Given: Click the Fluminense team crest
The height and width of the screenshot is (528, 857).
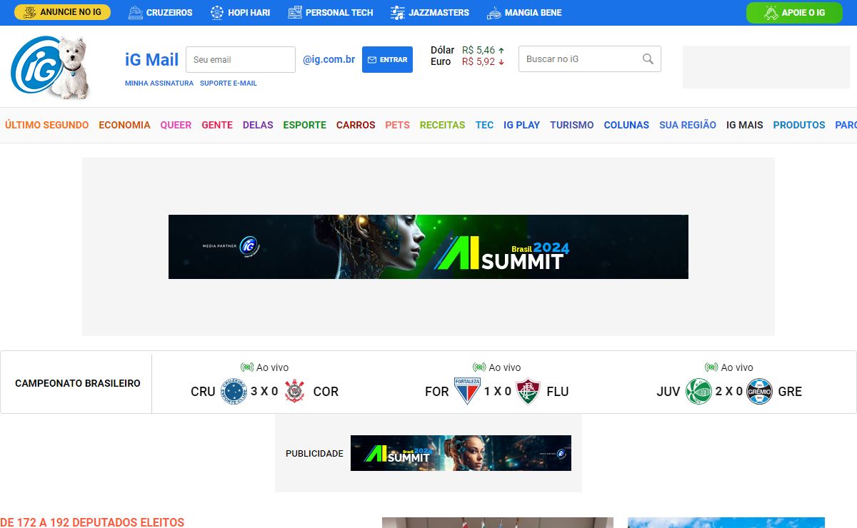Looking at the screenshot, I should (528, 391).
